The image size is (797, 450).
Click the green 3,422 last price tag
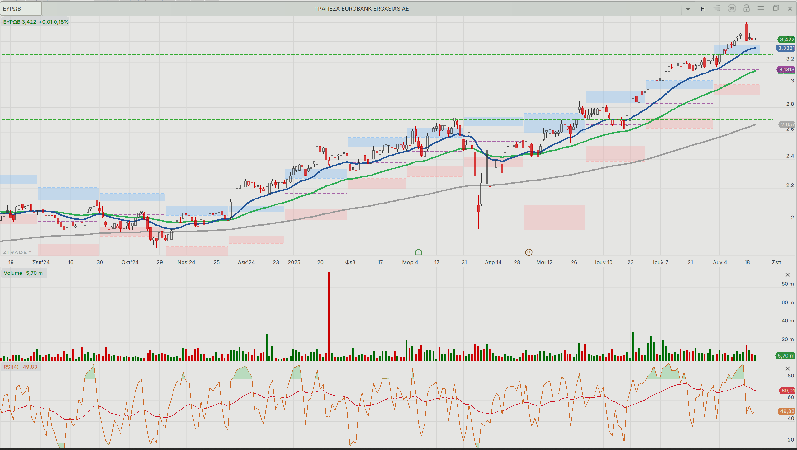(787, 40)
